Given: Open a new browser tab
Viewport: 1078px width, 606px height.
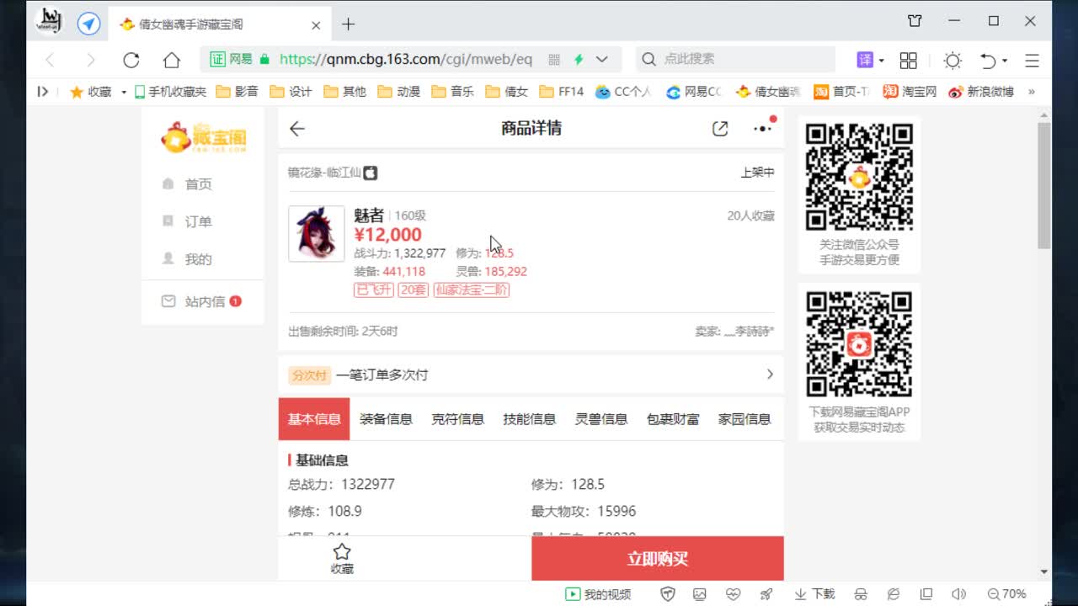Looking at the screenshot, I should [x=348, y=24].
